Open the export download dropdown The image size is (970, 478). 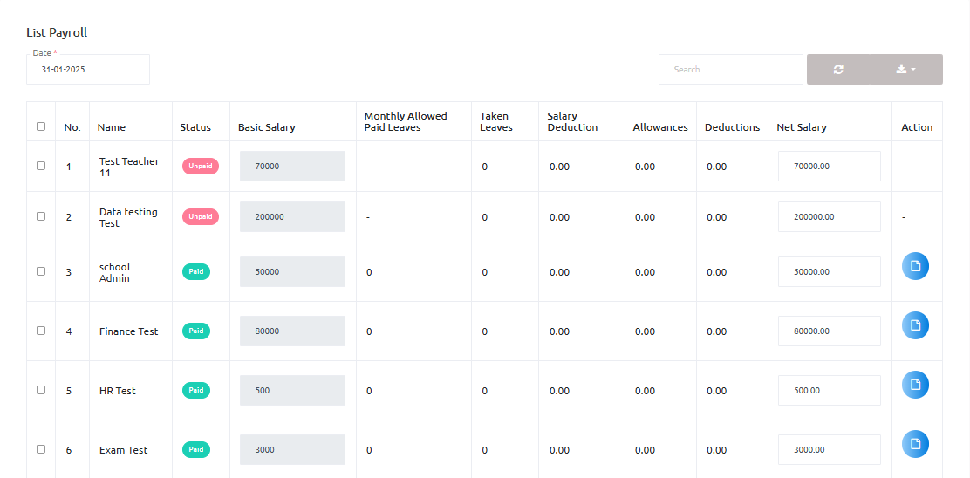[905, 70]
